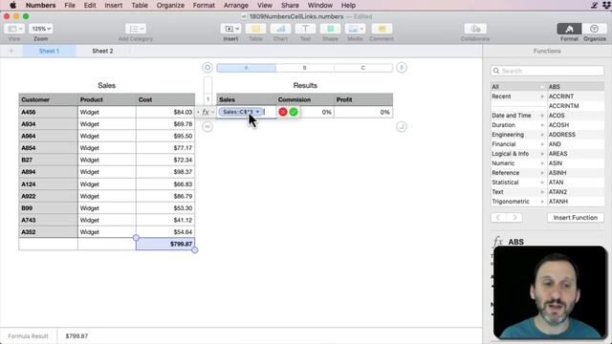Click the Shape toolbar icon
This screenshot has height=344, width=612.
pyautogui.click(x=330, y=29)
